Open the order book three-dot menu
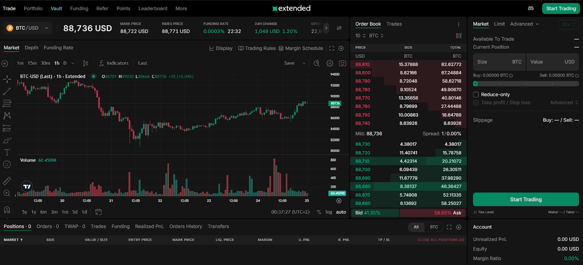This screenshot has height=265, width=583. click(458, 24)
